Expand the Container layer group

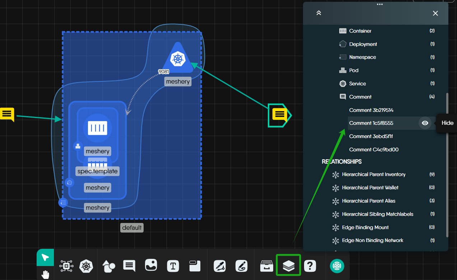click(x=360, y=31)
